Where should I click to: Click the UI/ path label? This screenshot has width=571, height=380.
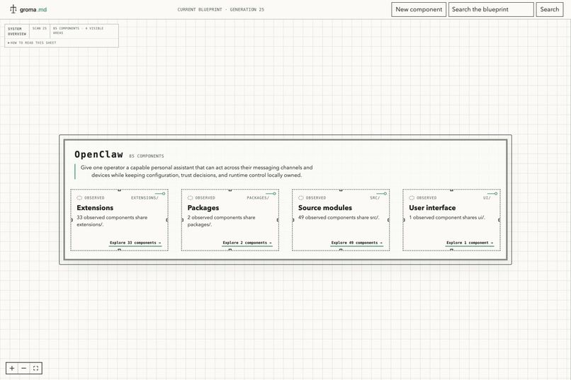[x=487, y=198]
